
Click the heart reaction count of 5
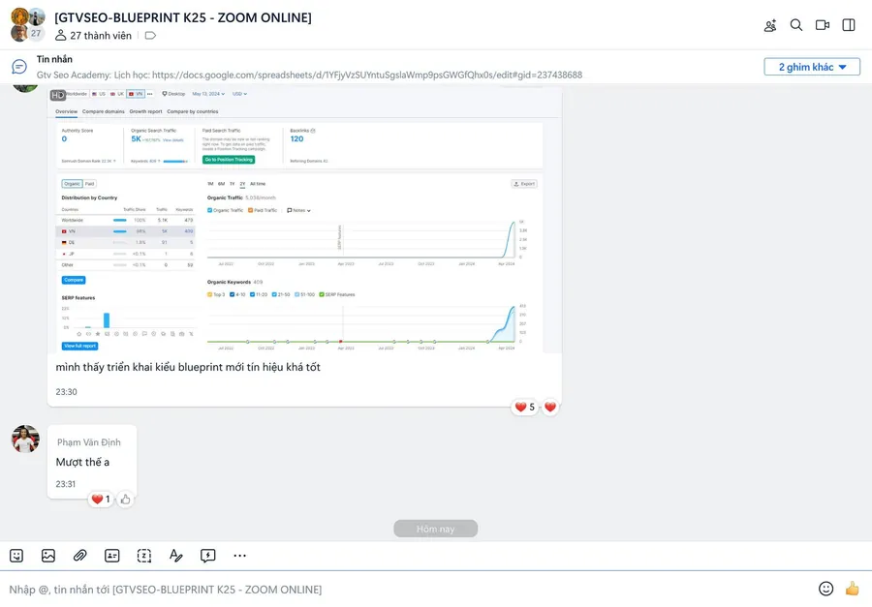[x=524, y=407]
